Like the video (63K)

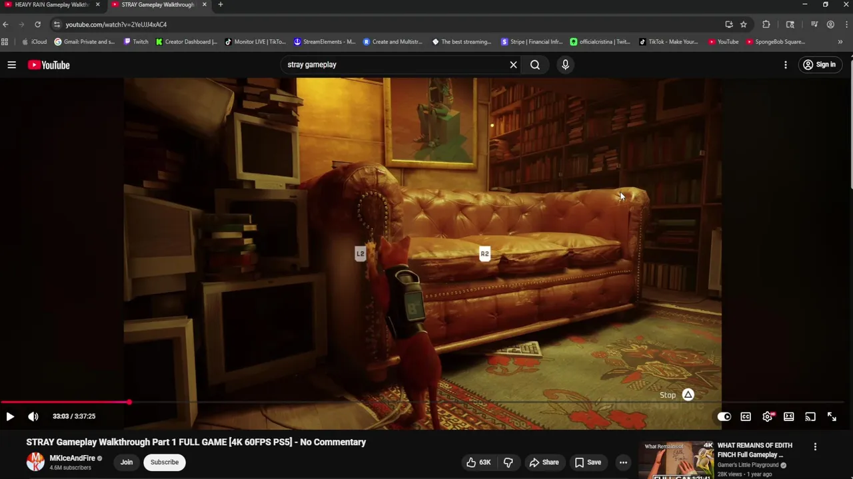click(x=478, y=462)
